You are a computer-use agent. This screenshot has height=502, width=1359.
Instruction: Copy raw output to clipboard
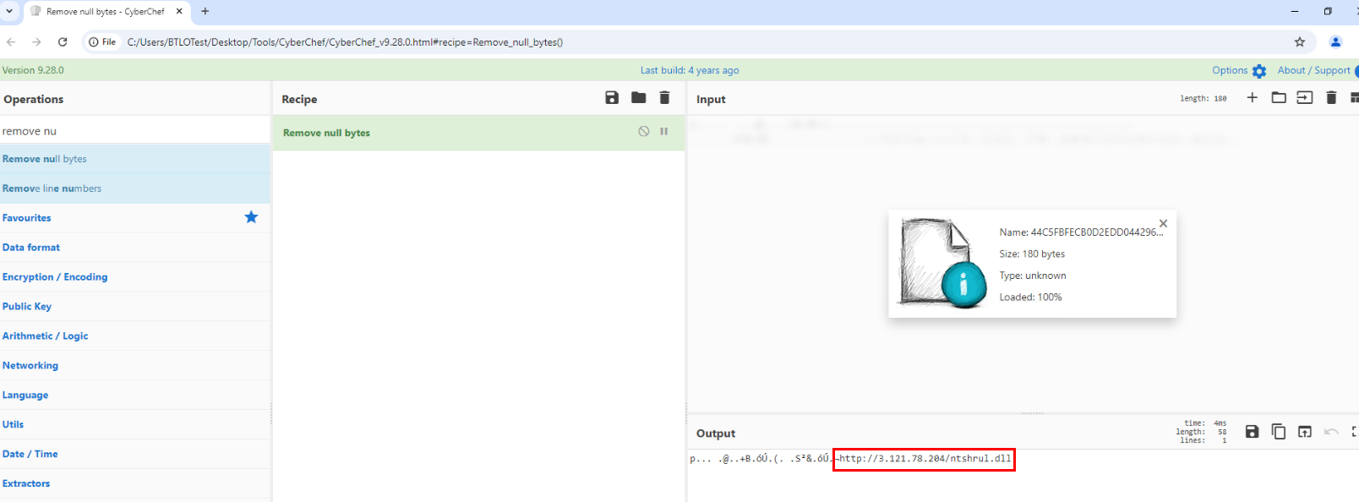tap(1279, 432)
